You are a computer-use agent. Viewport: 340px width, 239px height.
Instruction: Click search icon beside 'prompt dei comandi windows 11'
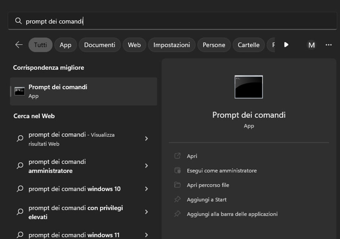tap(20, 235)
